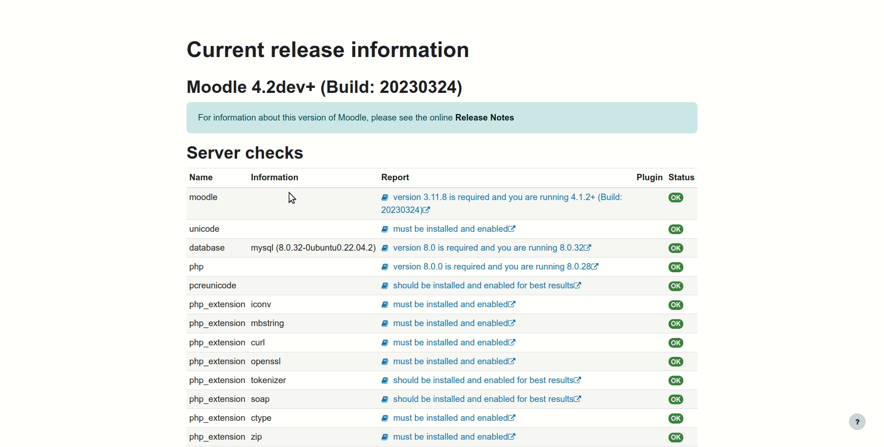Click the Report column header

pyautogui.click(x=395, y=178)
